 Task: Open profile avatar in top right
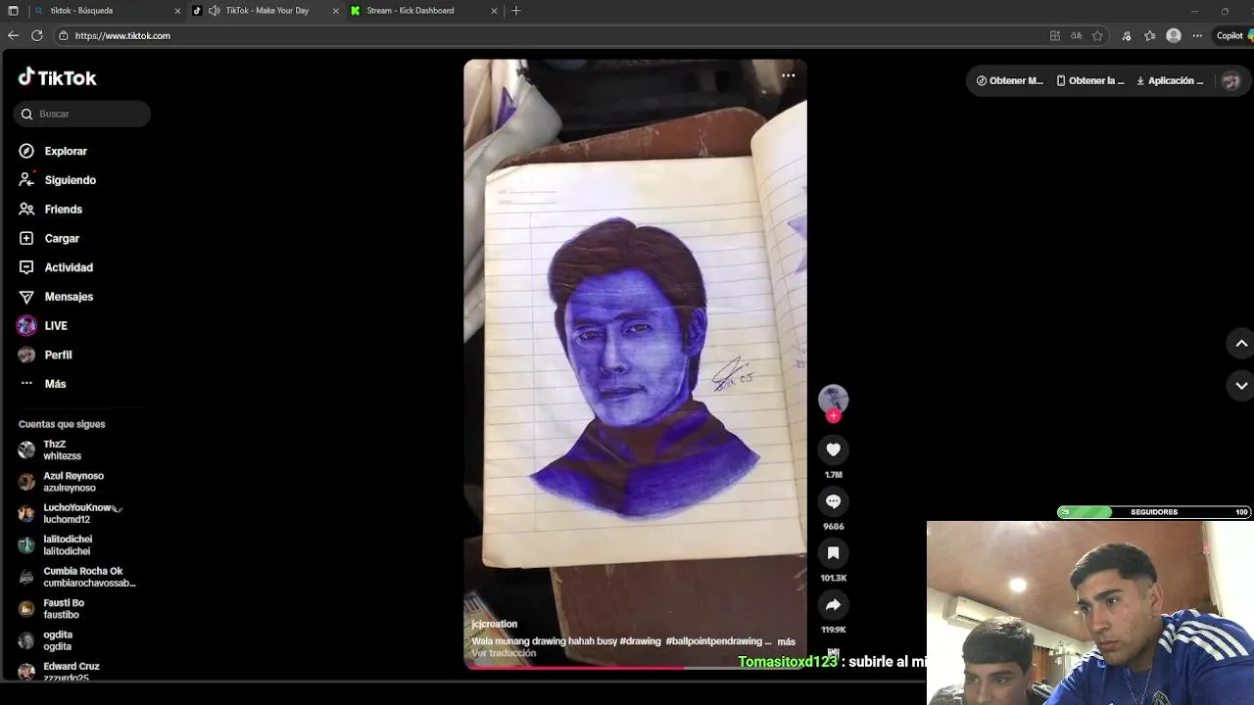[x=1231, y=81]
